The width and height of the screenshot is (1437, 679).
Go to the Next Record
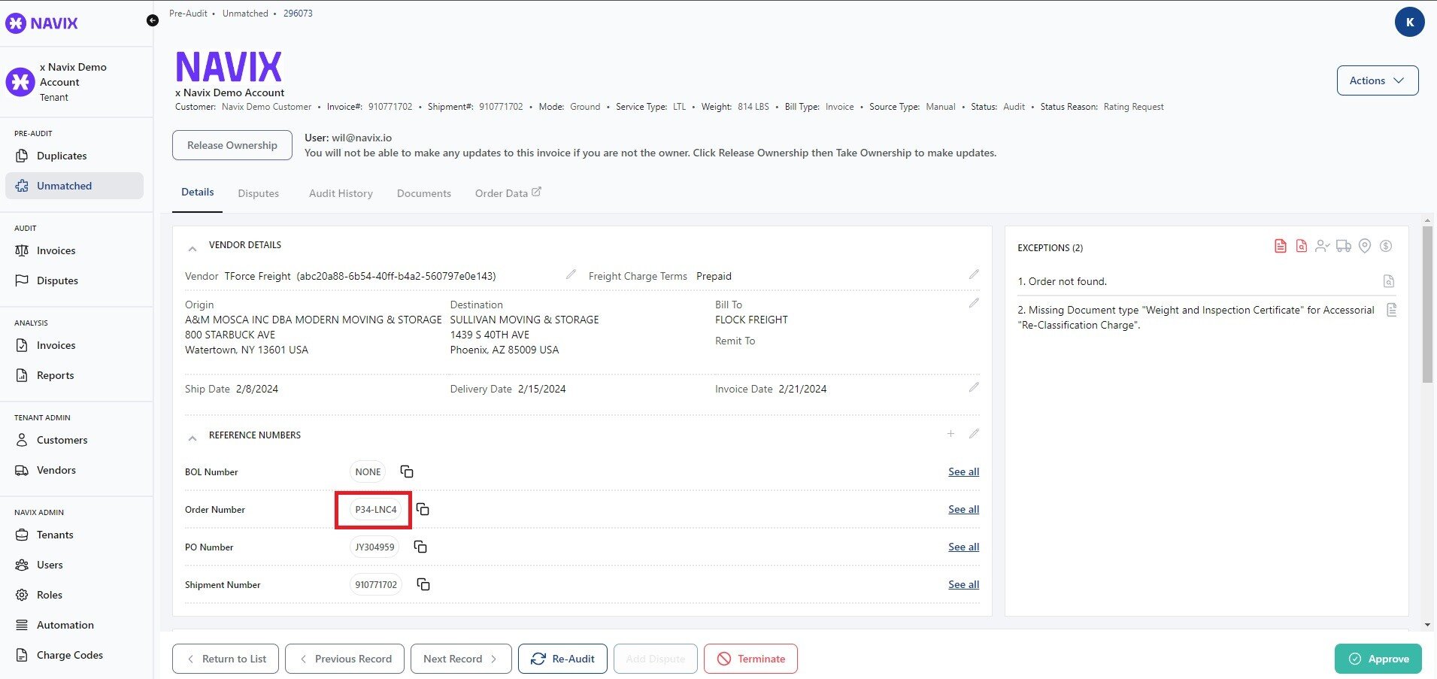(462, 659)
